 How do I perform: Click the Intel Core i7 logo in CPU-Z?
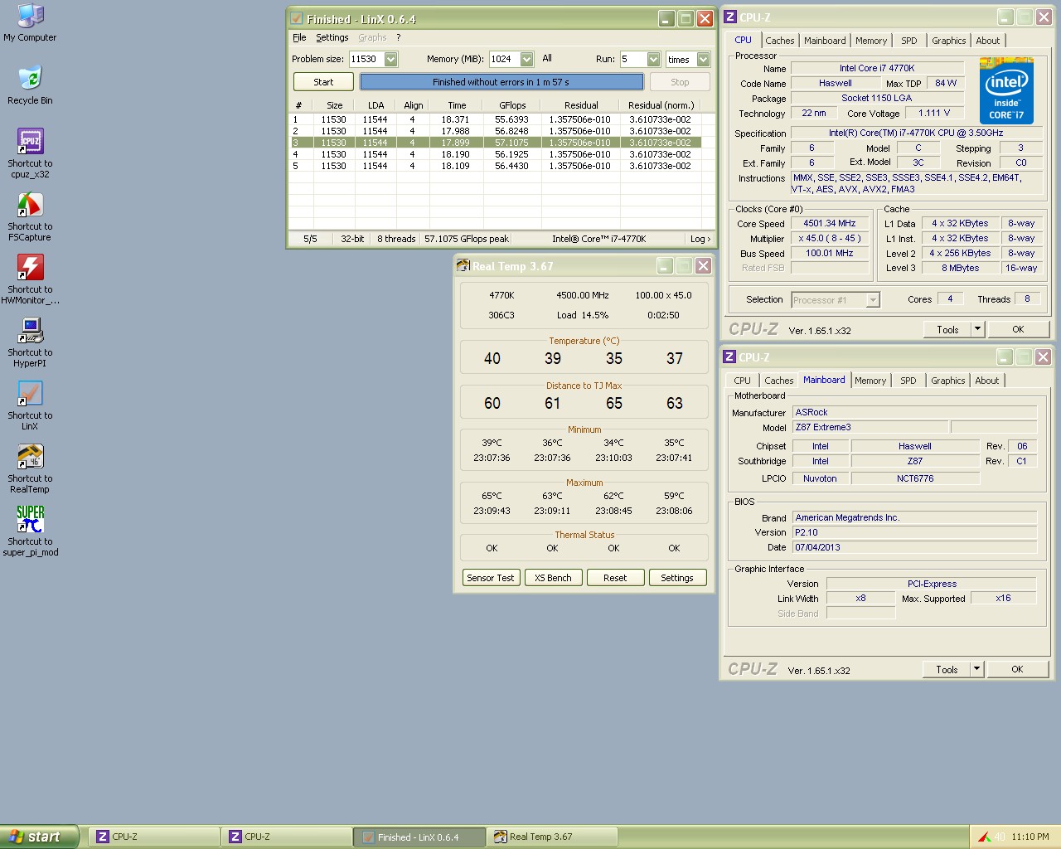point(1006,91)
